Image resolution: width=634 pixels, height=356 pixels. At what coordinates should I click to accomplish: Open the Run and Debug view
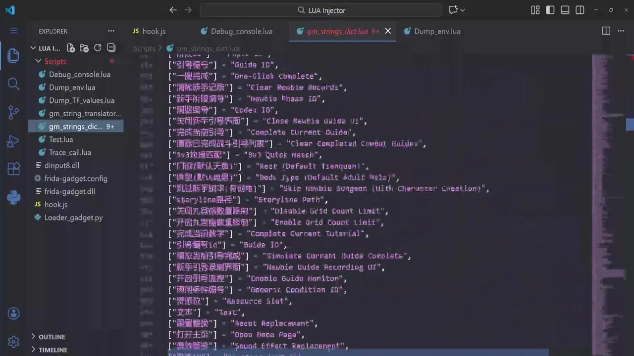(13, 141)
